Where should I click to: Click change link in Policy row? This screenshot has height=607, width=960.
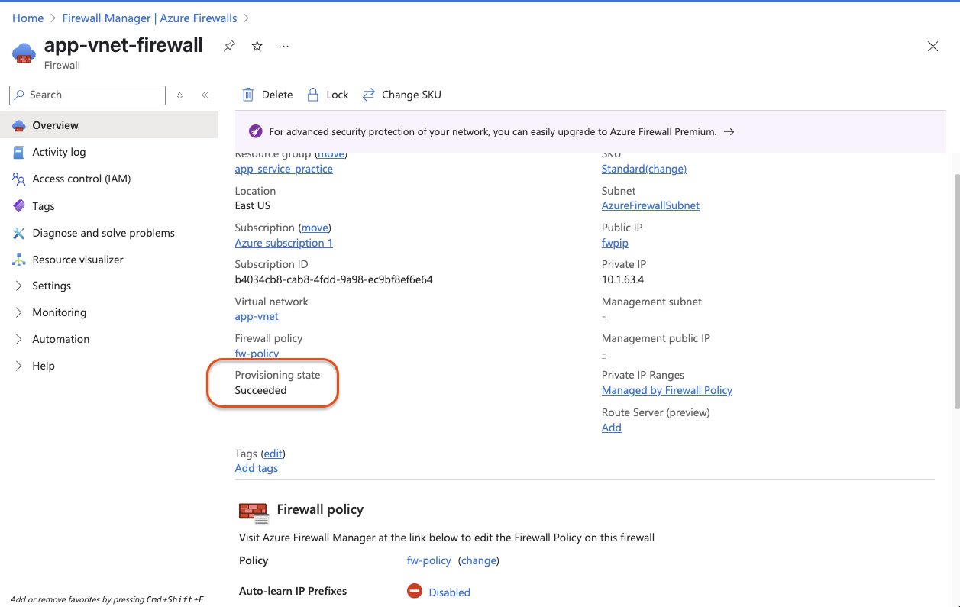[479, 560]
